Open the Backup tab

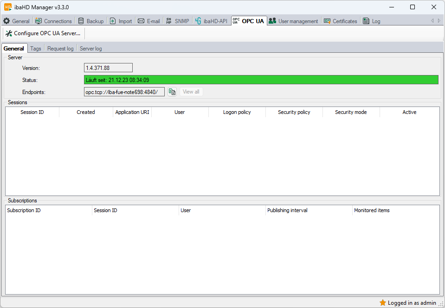[91, 21]
